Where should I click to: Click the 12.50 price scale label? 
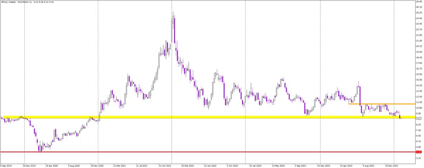419,97
